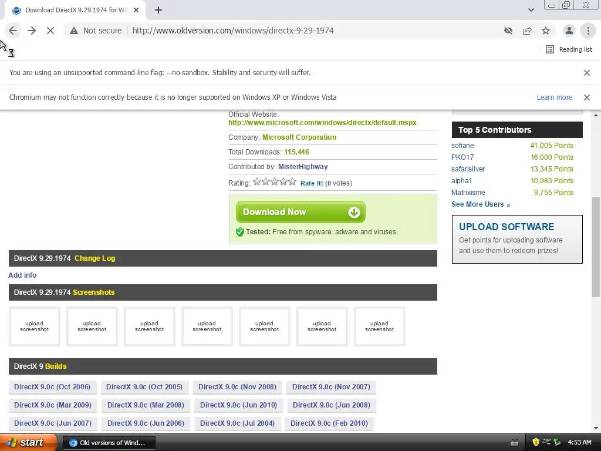Open the Reading list panel
This screenshot has height=451, width=601.
(569, 49)
